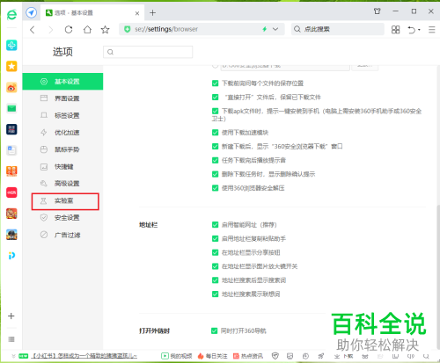Viewport: 440px width, 363px height.
Task: Open the Weibo sidebar icon
Action: click(11, 87)
